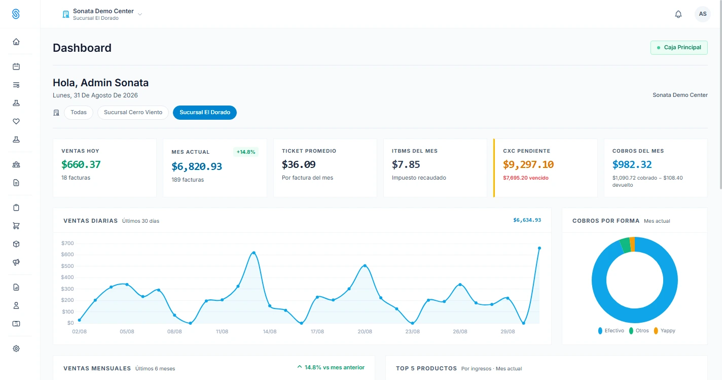Click the notification bell icon

click(x=678, y=14)
